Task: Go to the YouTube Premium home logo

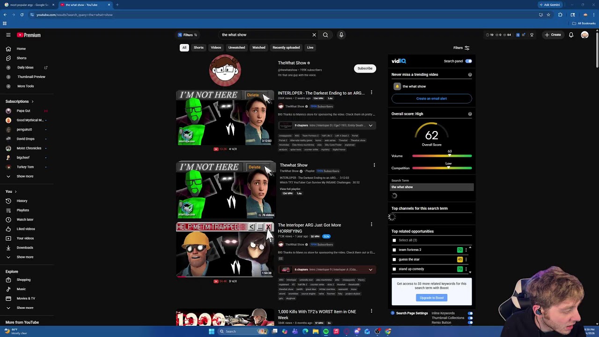Action: coord(29,35)
